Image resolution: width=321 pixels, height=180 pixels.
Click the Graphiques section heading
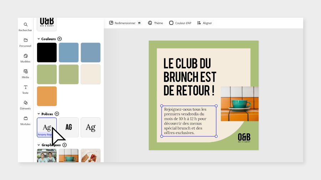51,145
